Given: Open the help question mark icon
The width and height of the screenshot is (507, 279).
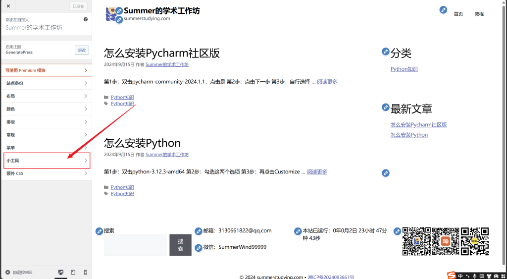Looking at the screenshot, I should (x=86, y=19).
